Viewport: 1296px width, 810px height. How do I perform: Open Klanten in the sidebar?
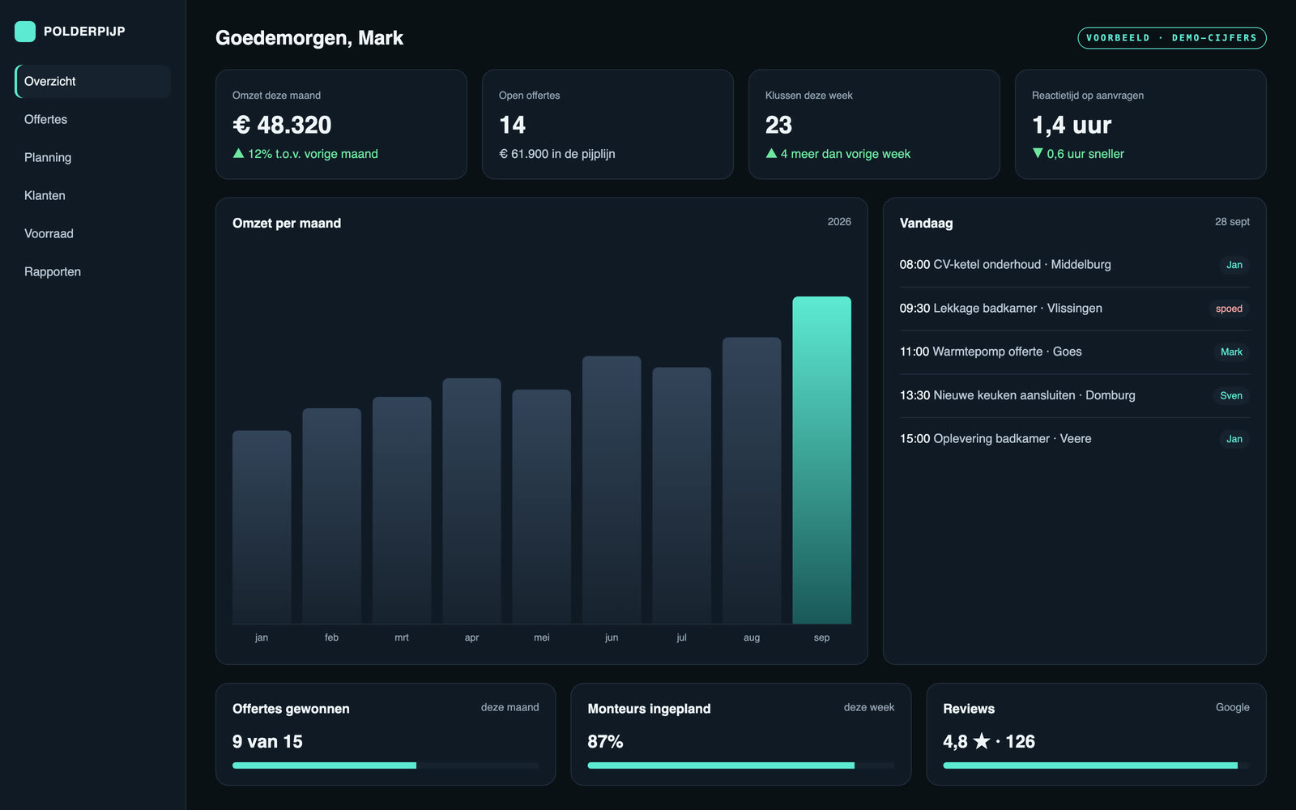pyautogui.click(x=93, y=195)
